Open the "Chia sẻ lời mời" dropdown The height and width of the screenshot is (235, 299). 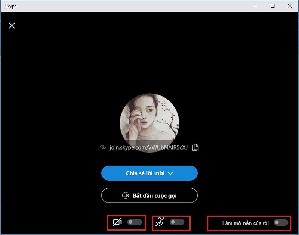(149, 173)
